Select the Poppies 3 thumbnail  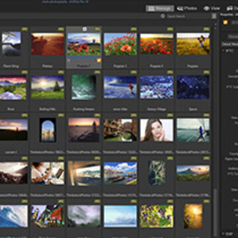[120, 44]
